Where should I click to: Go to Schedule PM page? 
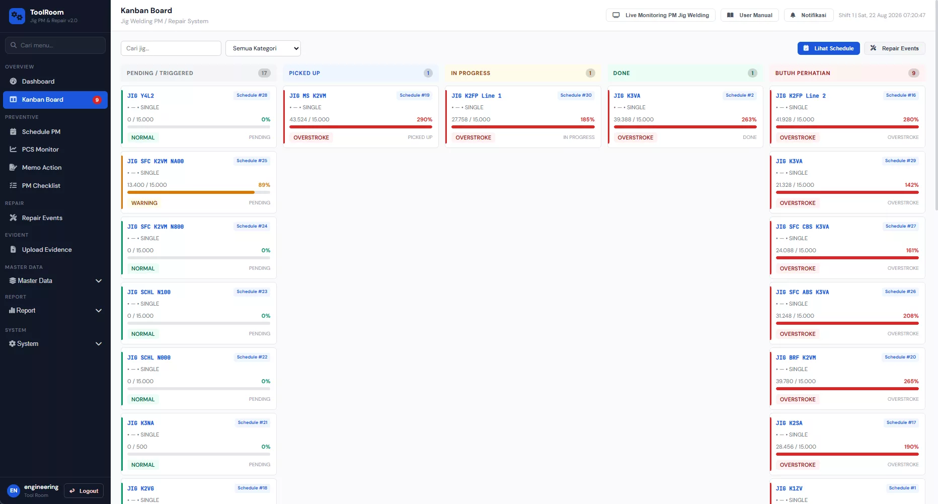tap(55, 132)
